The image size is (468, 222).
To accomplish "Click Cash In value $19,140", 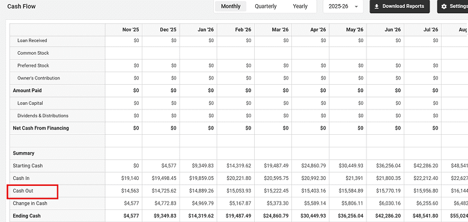I will pos(130,178).
